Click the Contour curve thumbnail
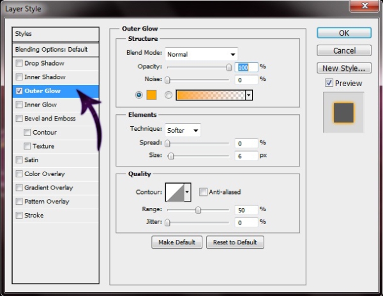Viewport: 383px width, 296px height. 174,191
